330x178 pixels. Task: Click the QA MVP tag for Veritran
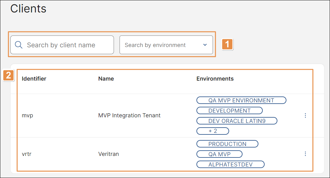tap(219, 154)
